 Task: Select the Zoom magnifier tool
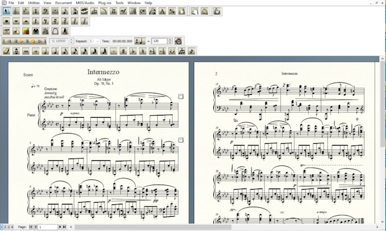tap(204, 11)
